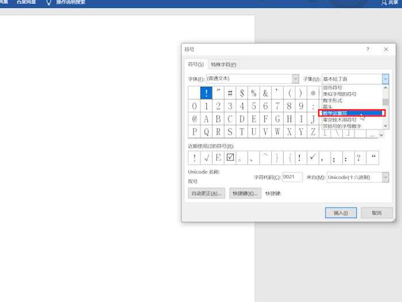Collapse the 子集 subset dropdown arrow
Viewport: 402px width, 302px height.
(x=385, y=79)
